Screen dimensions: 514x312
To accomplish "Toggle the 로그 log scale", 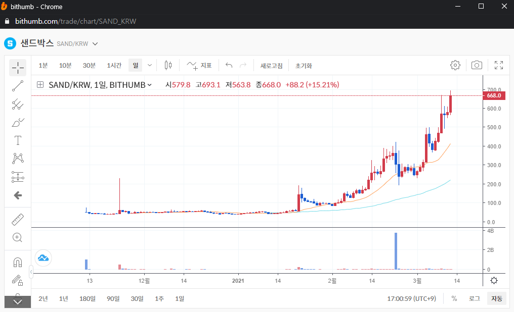I will pos(475,298).
